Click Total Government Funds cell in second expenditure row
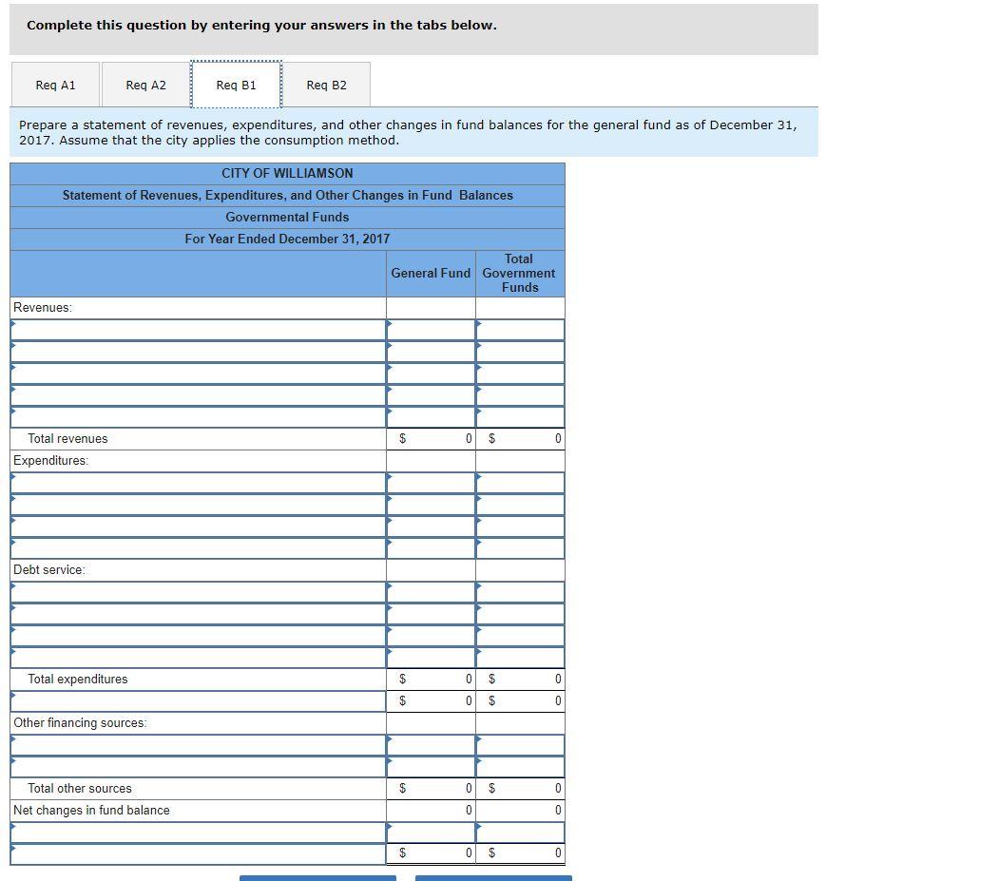Viewport: 999px width, 881px height. (x=521, y=505)
